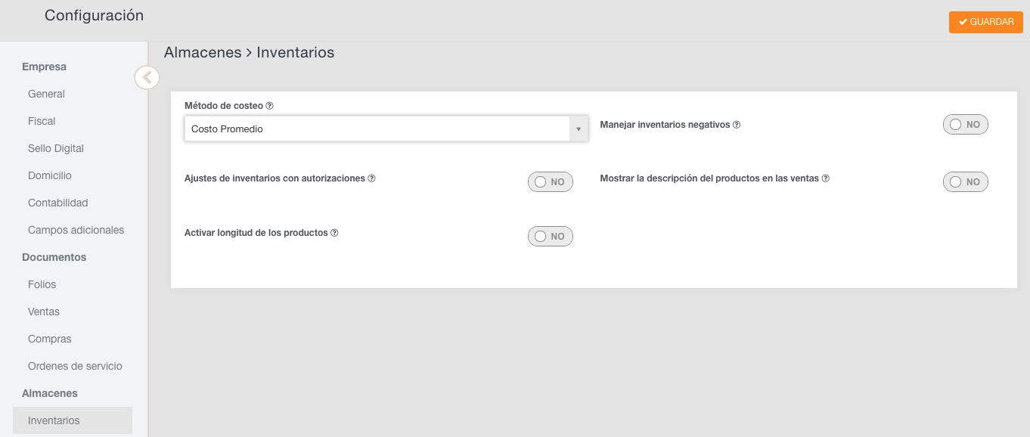Open Folios under Documentos
Viewport: 1030px width, 437px height.
pyautogui.click(x=42, y=284)
